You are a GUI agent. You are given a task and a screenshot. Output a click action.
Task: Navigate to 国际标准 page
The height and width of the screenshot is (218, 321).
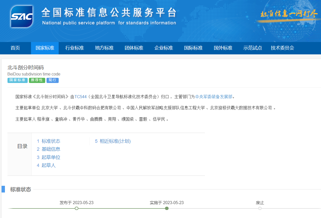click(x=193, y=48)
